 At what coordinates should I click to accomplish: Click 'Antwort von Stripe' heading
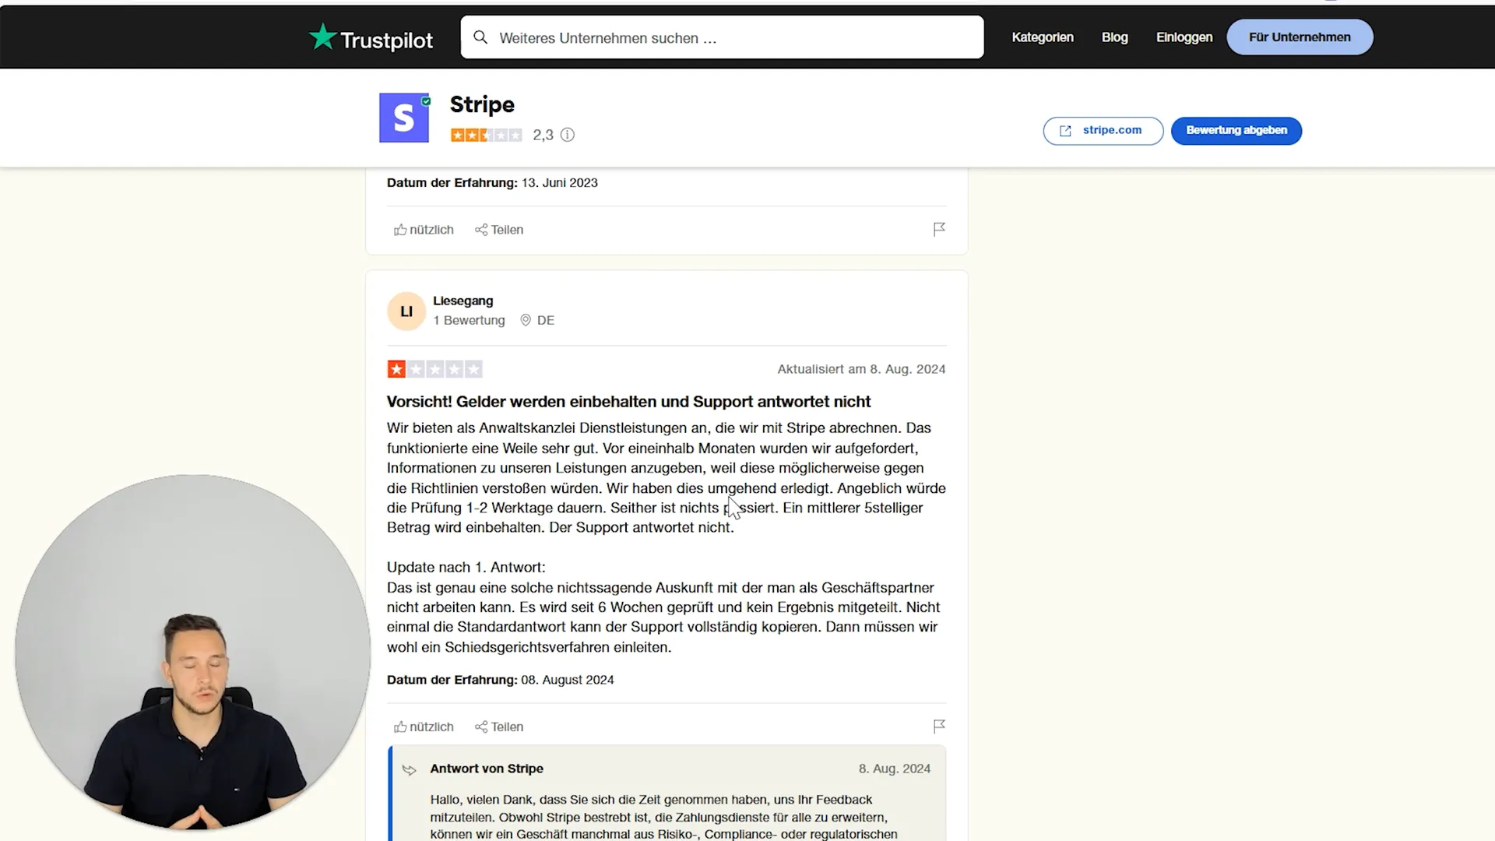(x=487, y=769)
